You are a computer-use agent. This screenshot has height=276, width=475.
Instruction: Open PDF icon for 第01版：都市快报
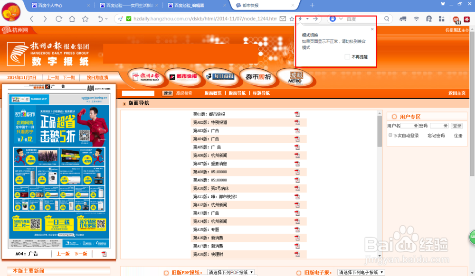(297, 114)
